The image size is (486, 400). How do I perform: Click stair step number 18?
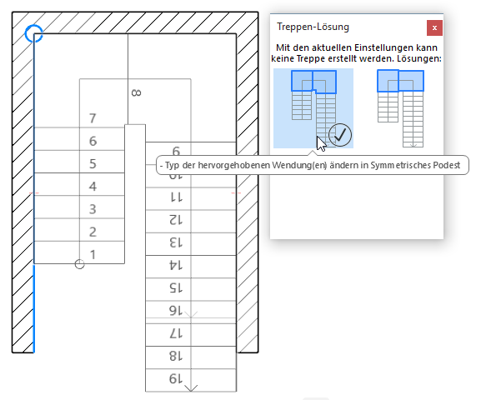click(x=176, y=357)
